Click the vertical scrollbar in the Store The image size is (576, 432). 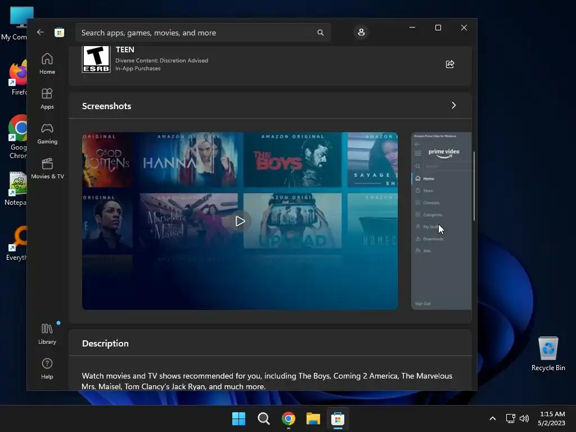(x=474, y=186)
